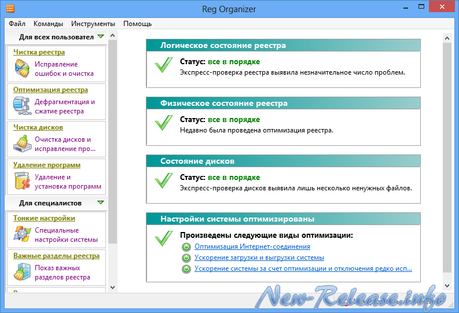The height and width of the screenshot is (313, 459).
Task: Click the main panel scrollbar down arrow
Action: 447,286
